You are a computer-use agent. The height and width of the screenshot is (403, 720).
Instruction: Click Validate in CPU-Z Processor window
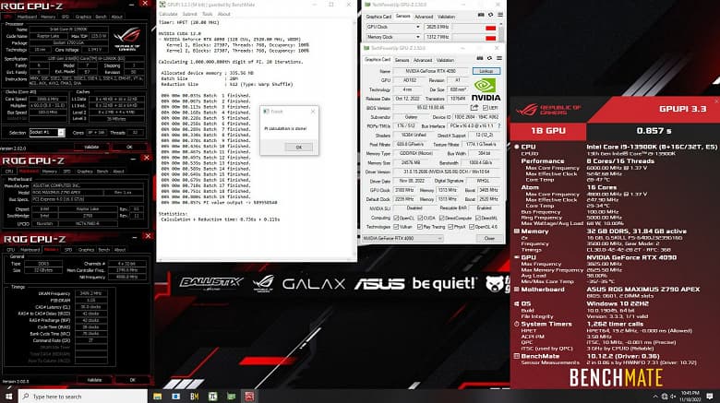pyautogui.click(x=91, y=147)
